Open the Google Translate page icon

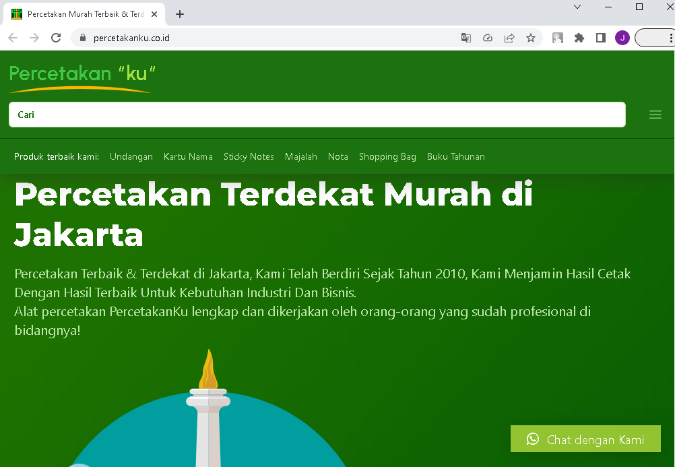click(465, 38)
